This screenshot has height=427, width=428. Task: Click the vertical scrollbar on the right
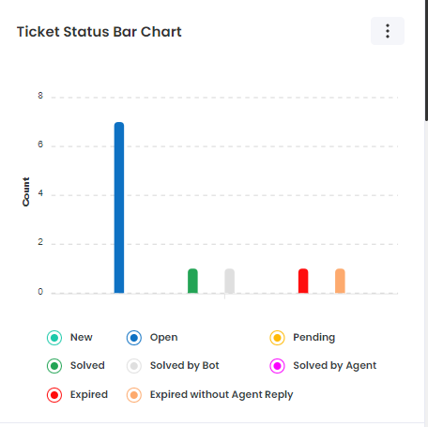pos(426,59)
